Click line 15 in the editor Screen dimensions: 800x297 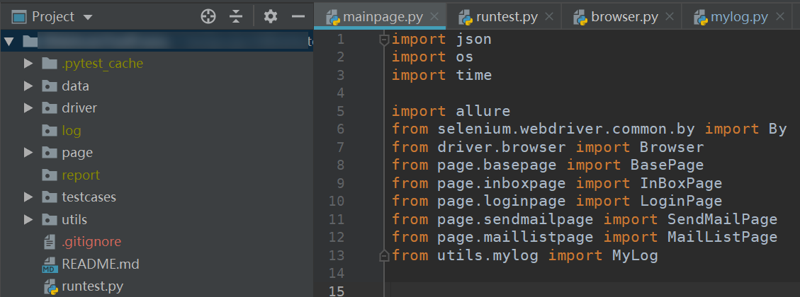pos(567,291)
